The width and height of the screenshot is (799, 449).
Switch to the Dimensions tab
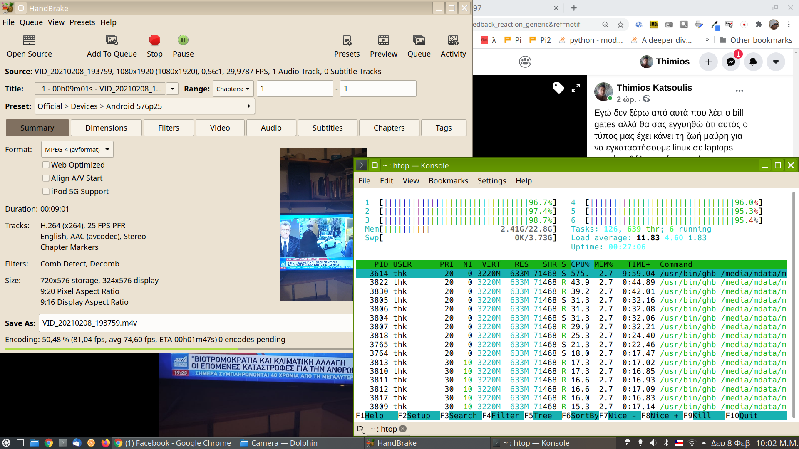click(x=106, y=128)
